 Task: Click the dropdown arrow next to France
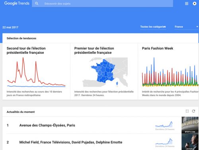[x=197, y=27]
